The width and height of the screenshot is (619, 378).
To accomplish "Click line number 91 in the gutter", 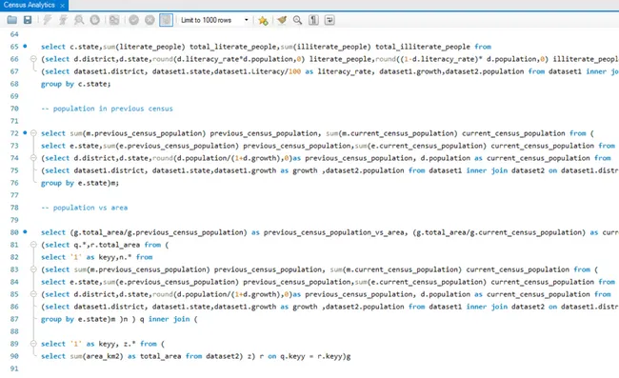I will coord(14,368).
